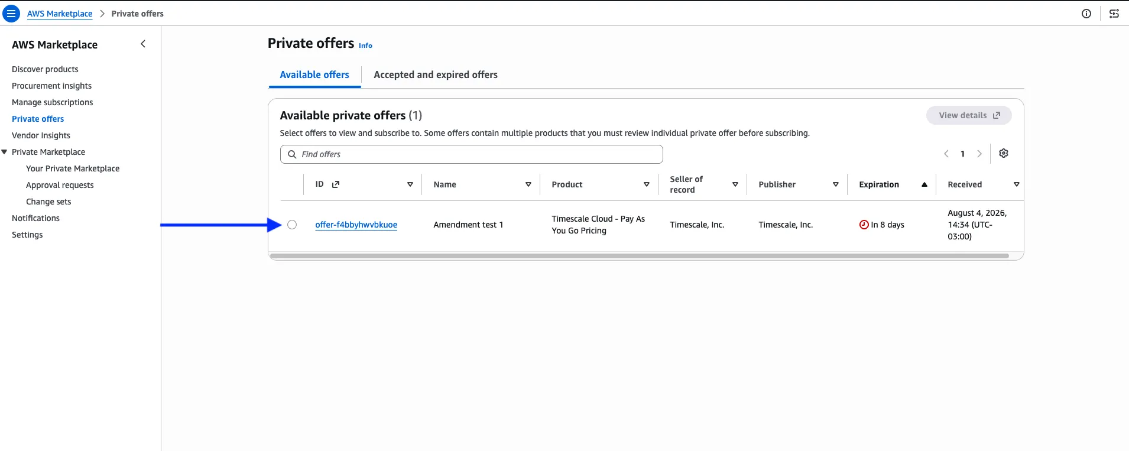Open Your Private Marketplace sidebar item
Viewport: 1129px width, 451px height.
pos(73,168)
